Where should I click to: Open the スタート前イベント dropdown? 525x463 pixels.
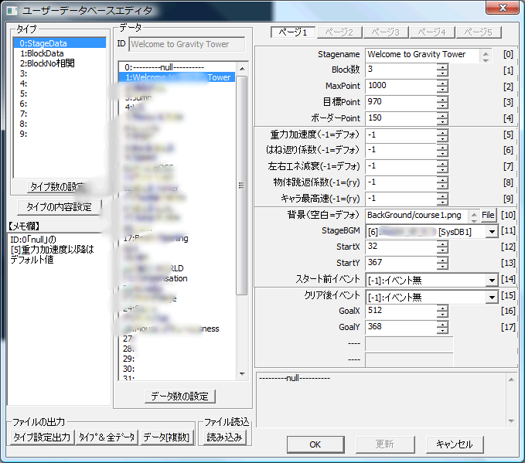[492, 281]
